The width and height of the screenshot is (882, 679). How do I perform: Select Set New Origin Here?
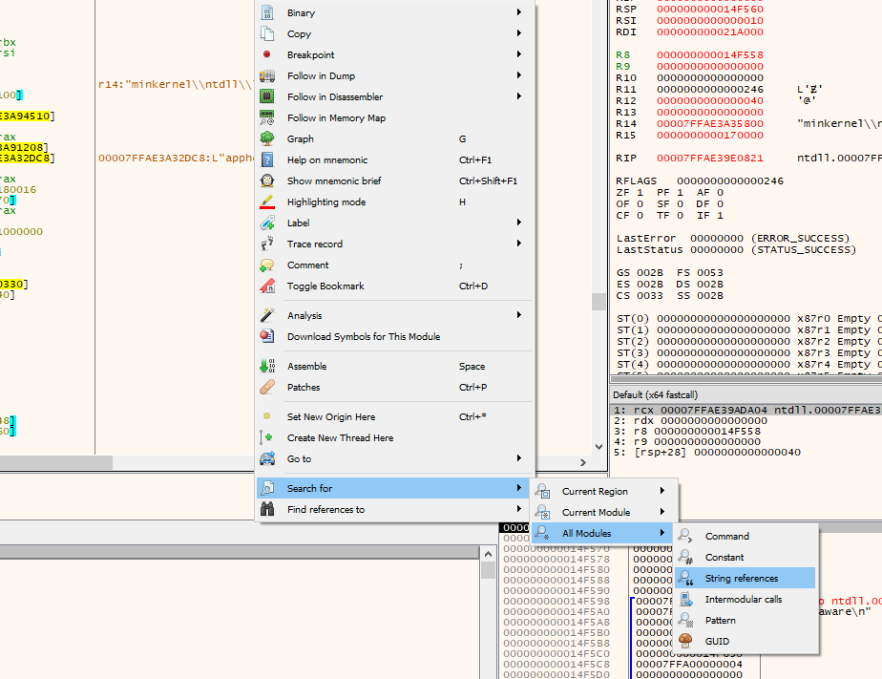tap(393, 416)
